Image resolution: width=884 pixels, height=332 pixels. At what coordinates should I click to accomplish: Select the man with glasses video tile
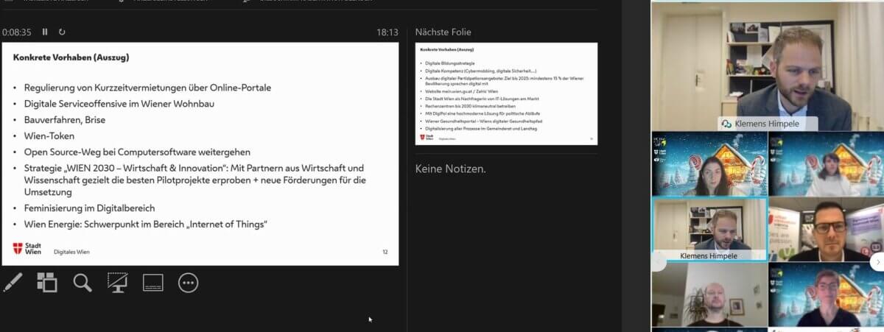tap(826, 229)
